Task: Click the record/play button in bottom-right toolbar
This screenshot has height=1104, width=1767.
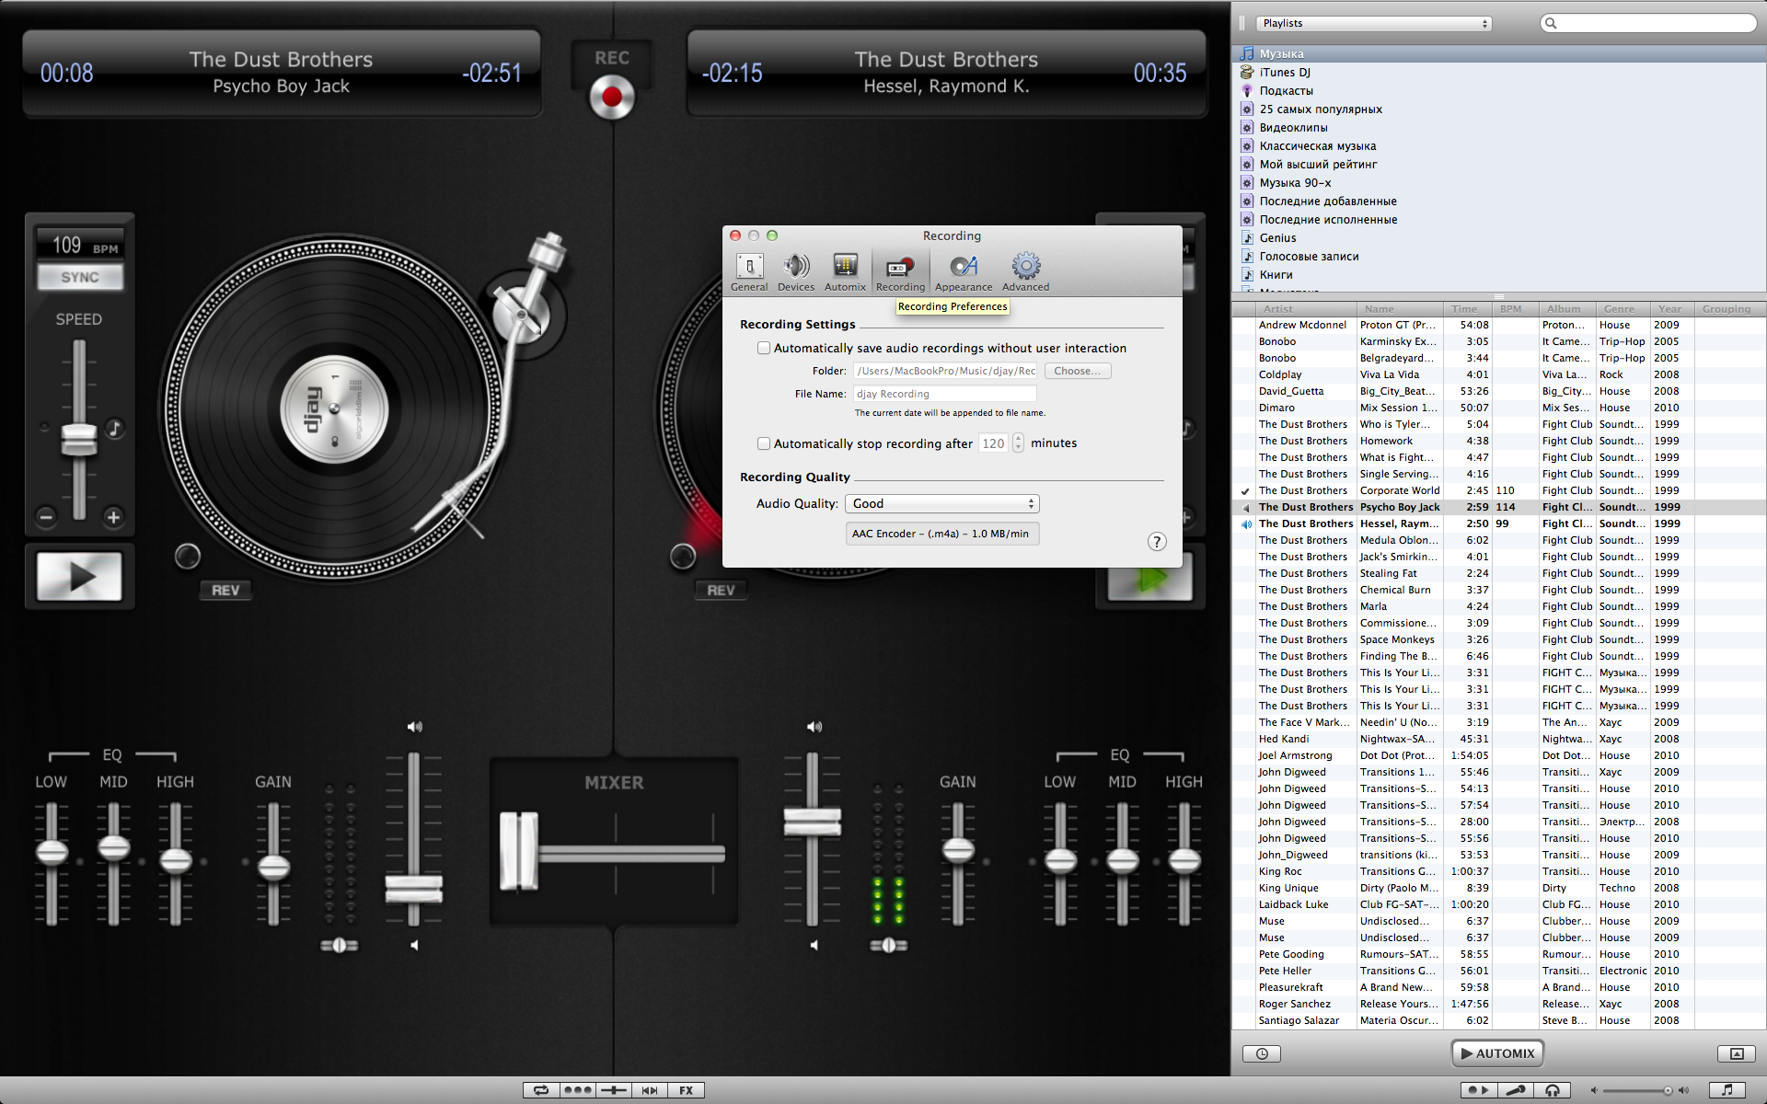Action: coord(1478,1090)
